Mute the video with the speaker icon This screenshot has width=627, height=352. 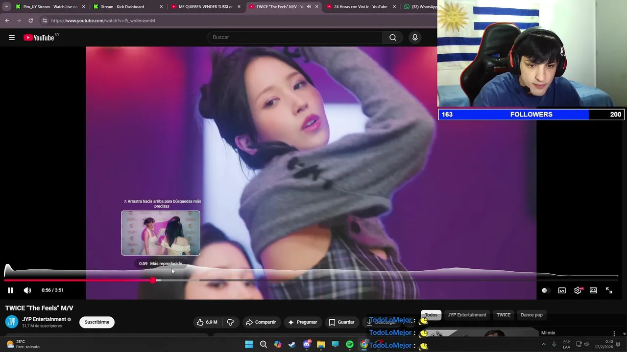pos(27,290)
